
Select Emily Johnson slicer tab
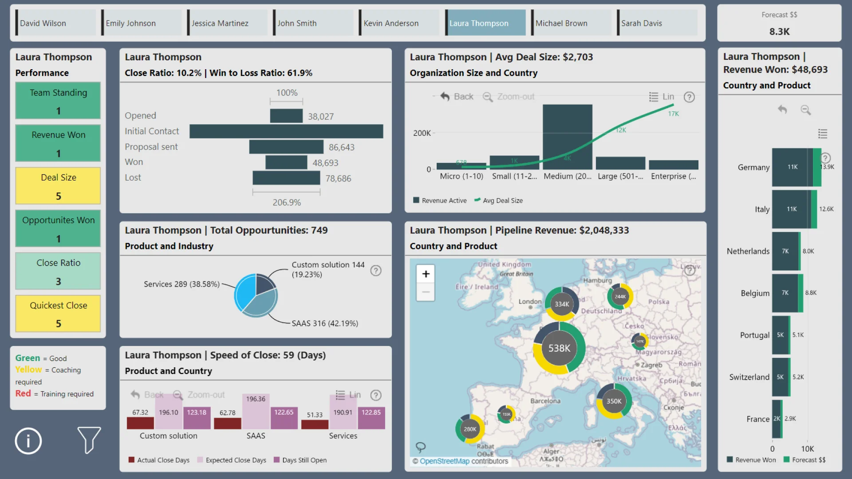pos(141,23)
